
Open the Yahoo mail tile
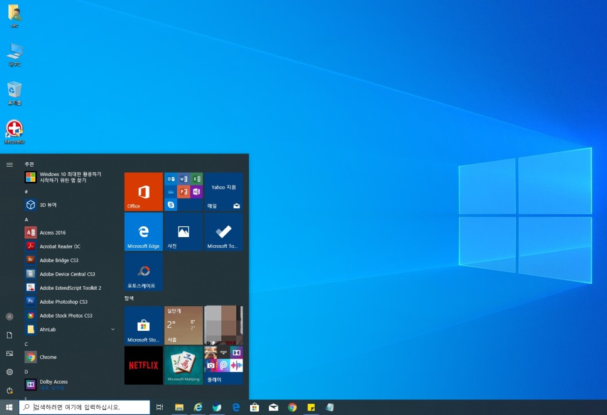(x=223, y=191)
